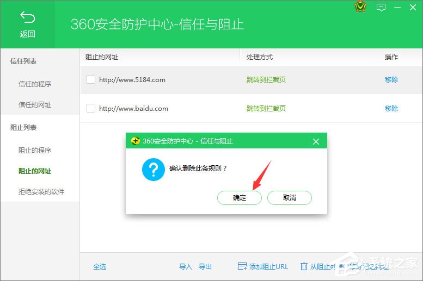
Task: Check the box for www.baidu.com
Action: pyautogui.click(x=91, y=108)
